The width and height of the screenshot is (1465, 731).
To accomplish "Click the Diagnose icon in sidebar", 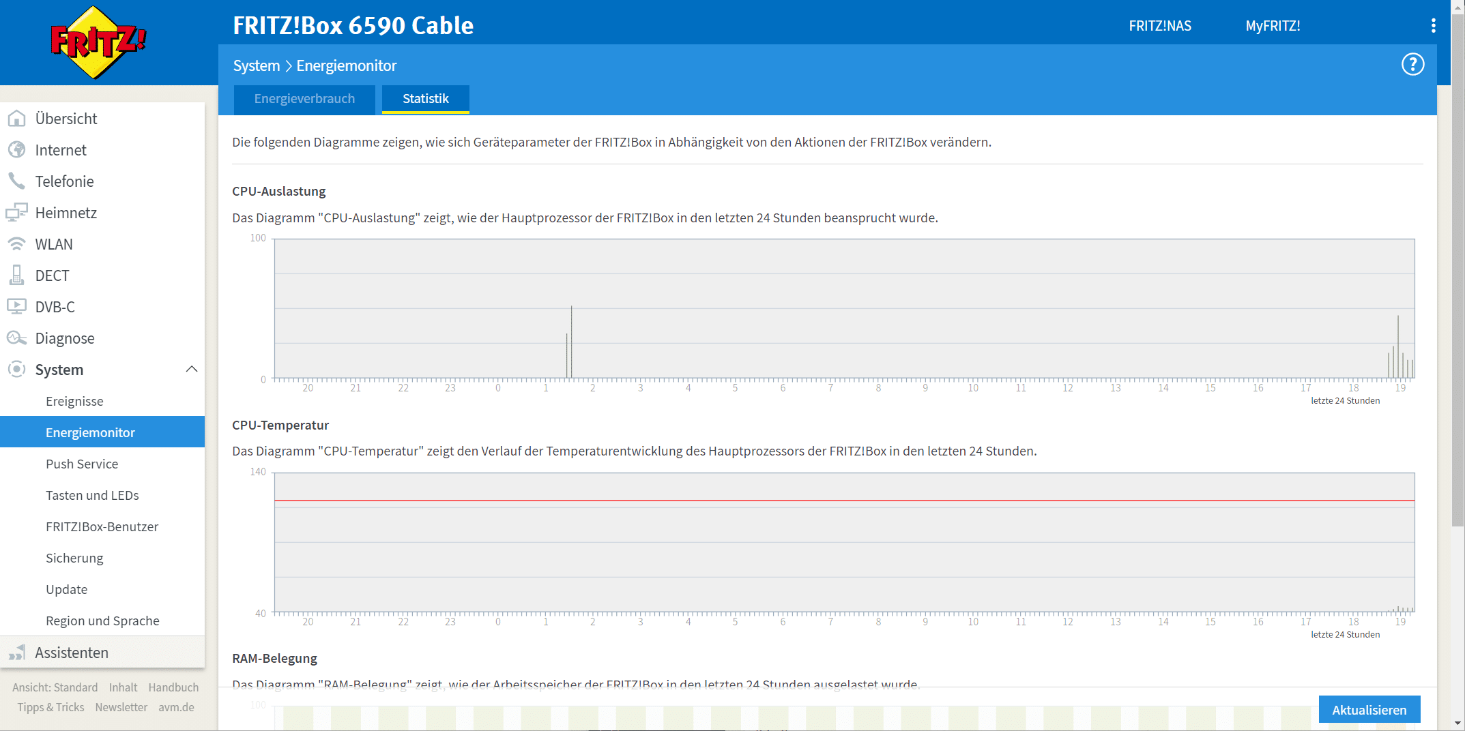I will [16, 338].
